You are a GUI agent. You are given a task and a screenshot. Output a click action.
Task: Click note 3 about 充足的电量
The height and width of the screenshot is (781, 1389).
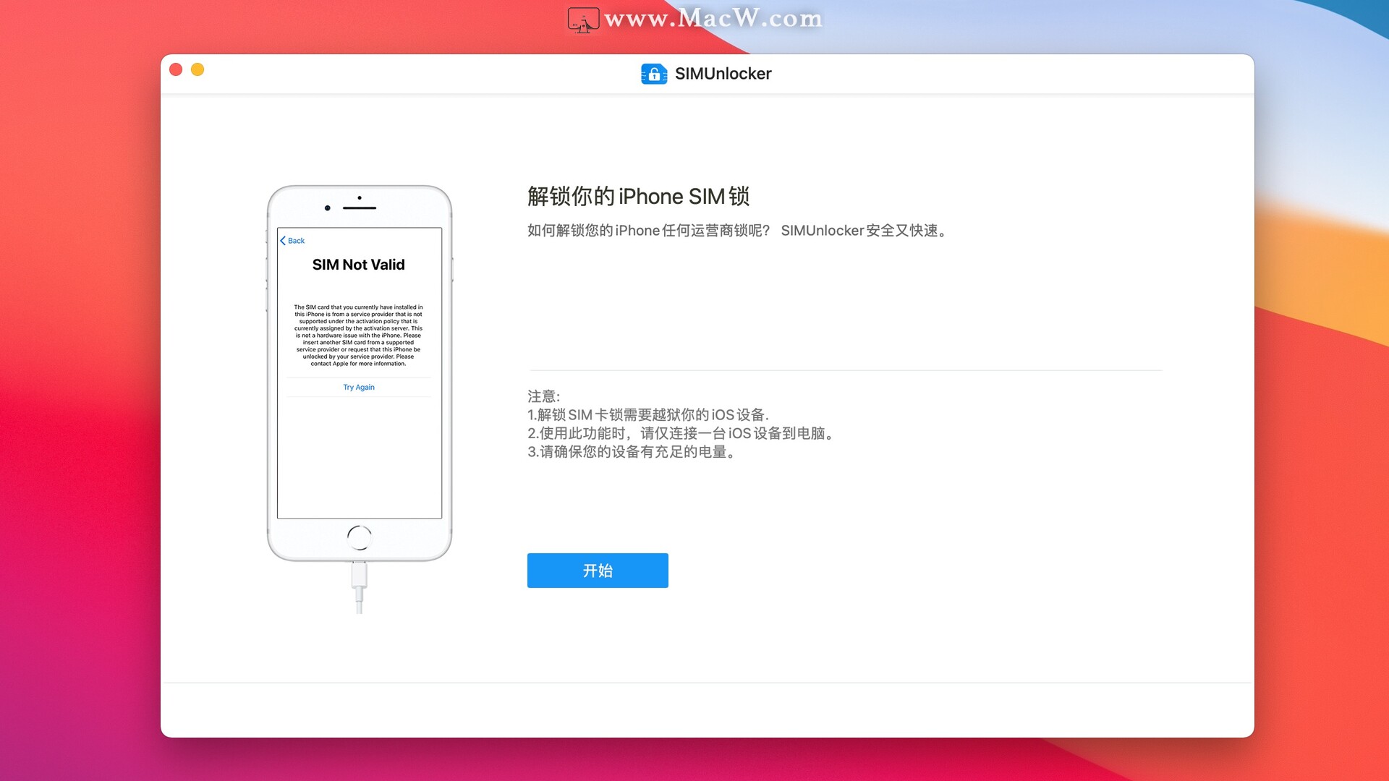click(x=632, y=452)
